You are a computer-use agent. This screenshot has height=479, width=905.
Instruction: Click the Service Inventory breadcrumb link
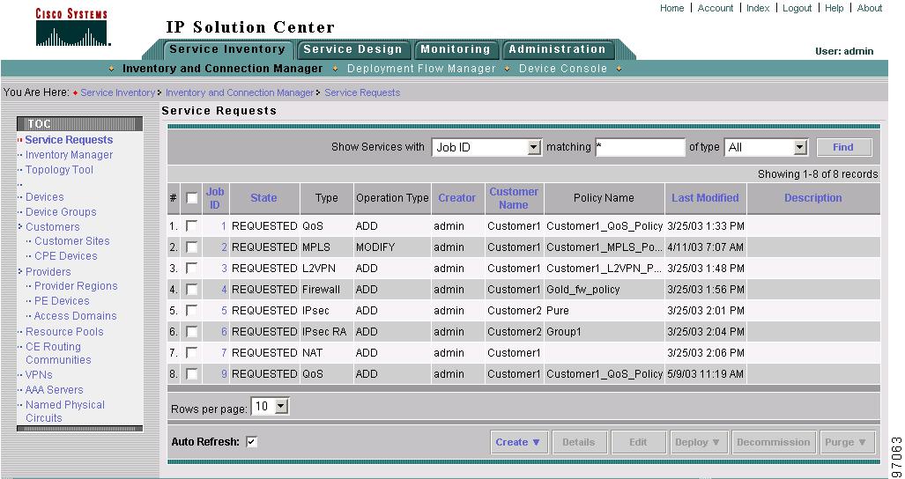click(x=118, y=92)
